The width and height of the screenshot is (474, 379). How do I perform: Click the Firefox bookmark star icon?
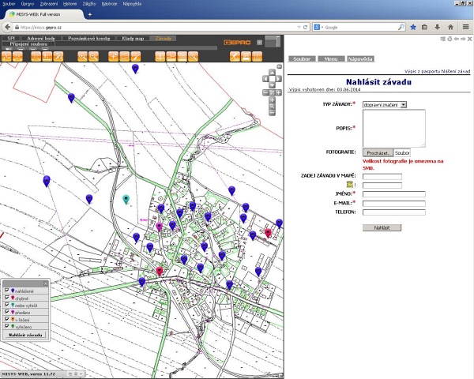(x=413, y=27)
